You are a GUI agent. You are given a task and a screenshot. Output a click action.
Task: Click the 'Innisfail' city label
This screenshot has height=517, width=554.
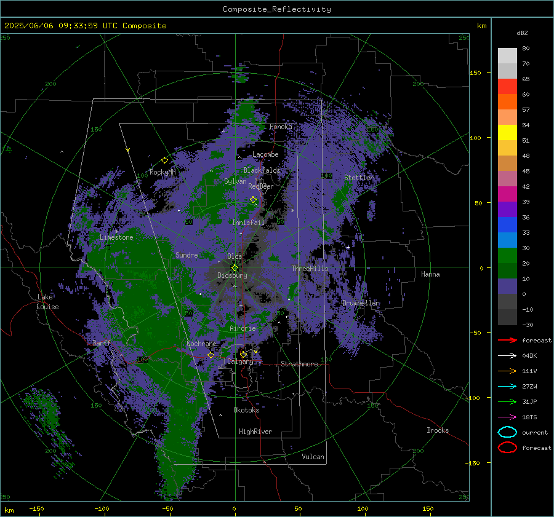tap(248, 223)
